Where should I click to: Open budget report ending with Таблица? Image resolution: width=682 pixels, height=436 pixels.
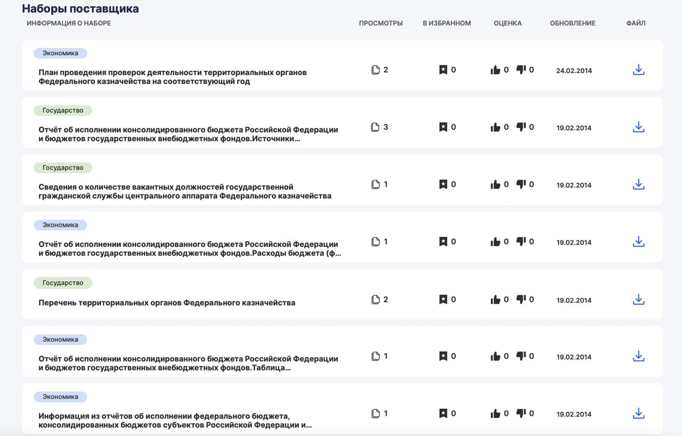coord(188,363)
